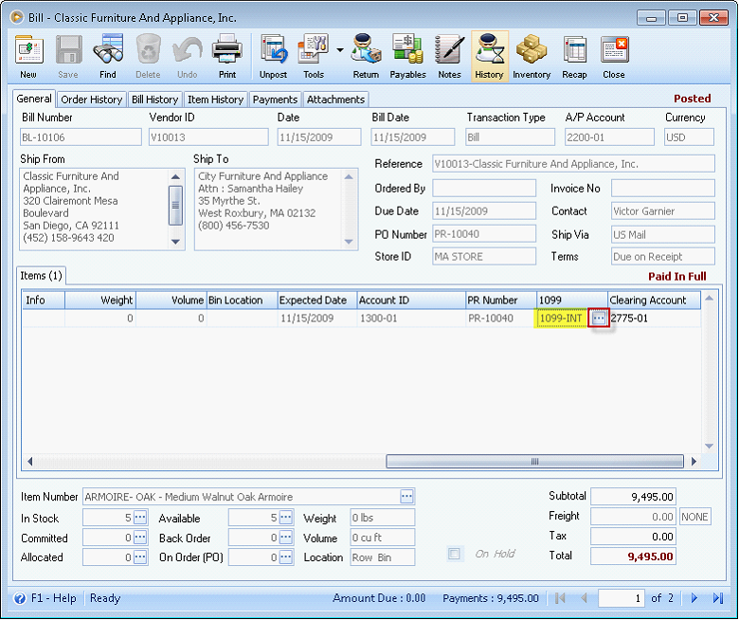The image size is (739, 620).
Task: Switch to the Order History tab
Action: tap(92, 100)
